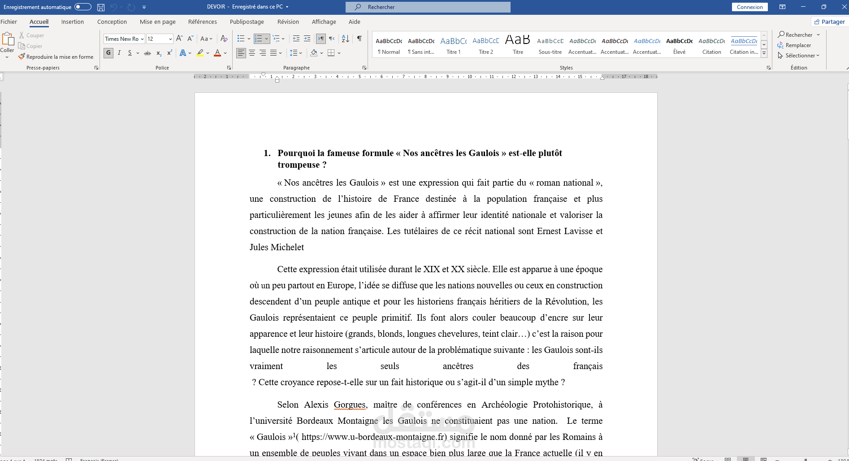Switch to the Conception tab
The width and height of the screenshot is (849, 461).
112,22
